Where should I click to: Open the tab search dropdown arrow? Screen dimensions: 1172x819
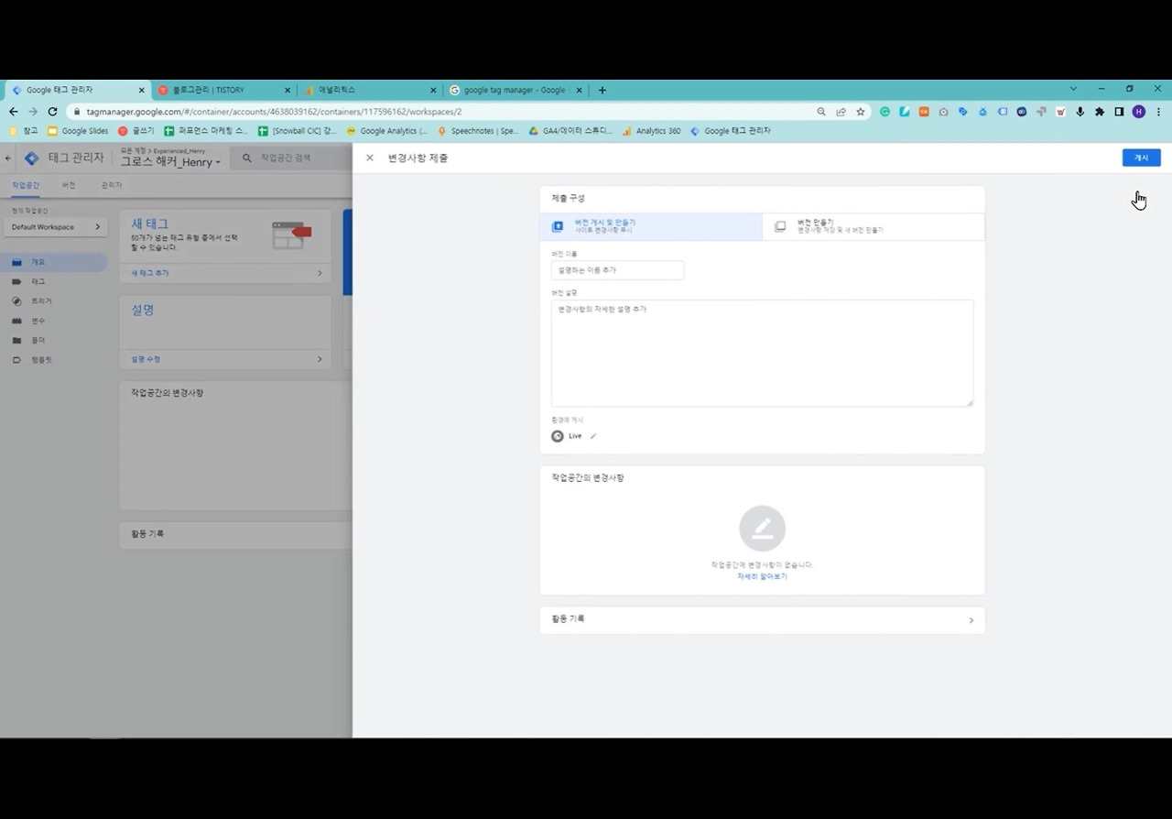(1073, 89)
